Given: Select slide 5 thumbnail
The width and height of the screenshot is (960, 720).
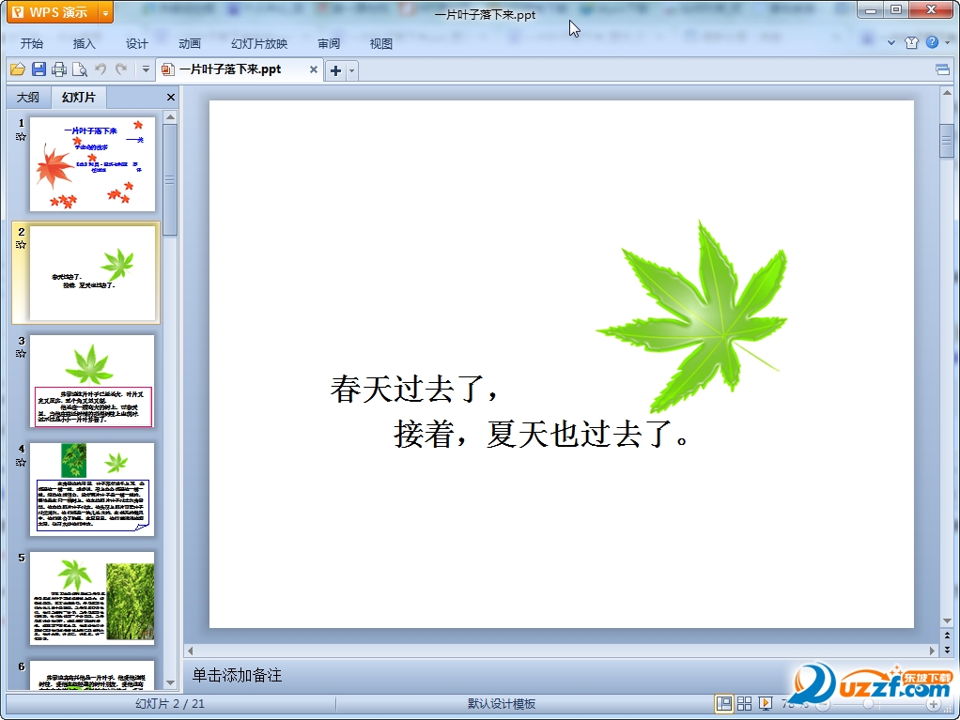Looking at the screenshot, I should coord(92,598).
